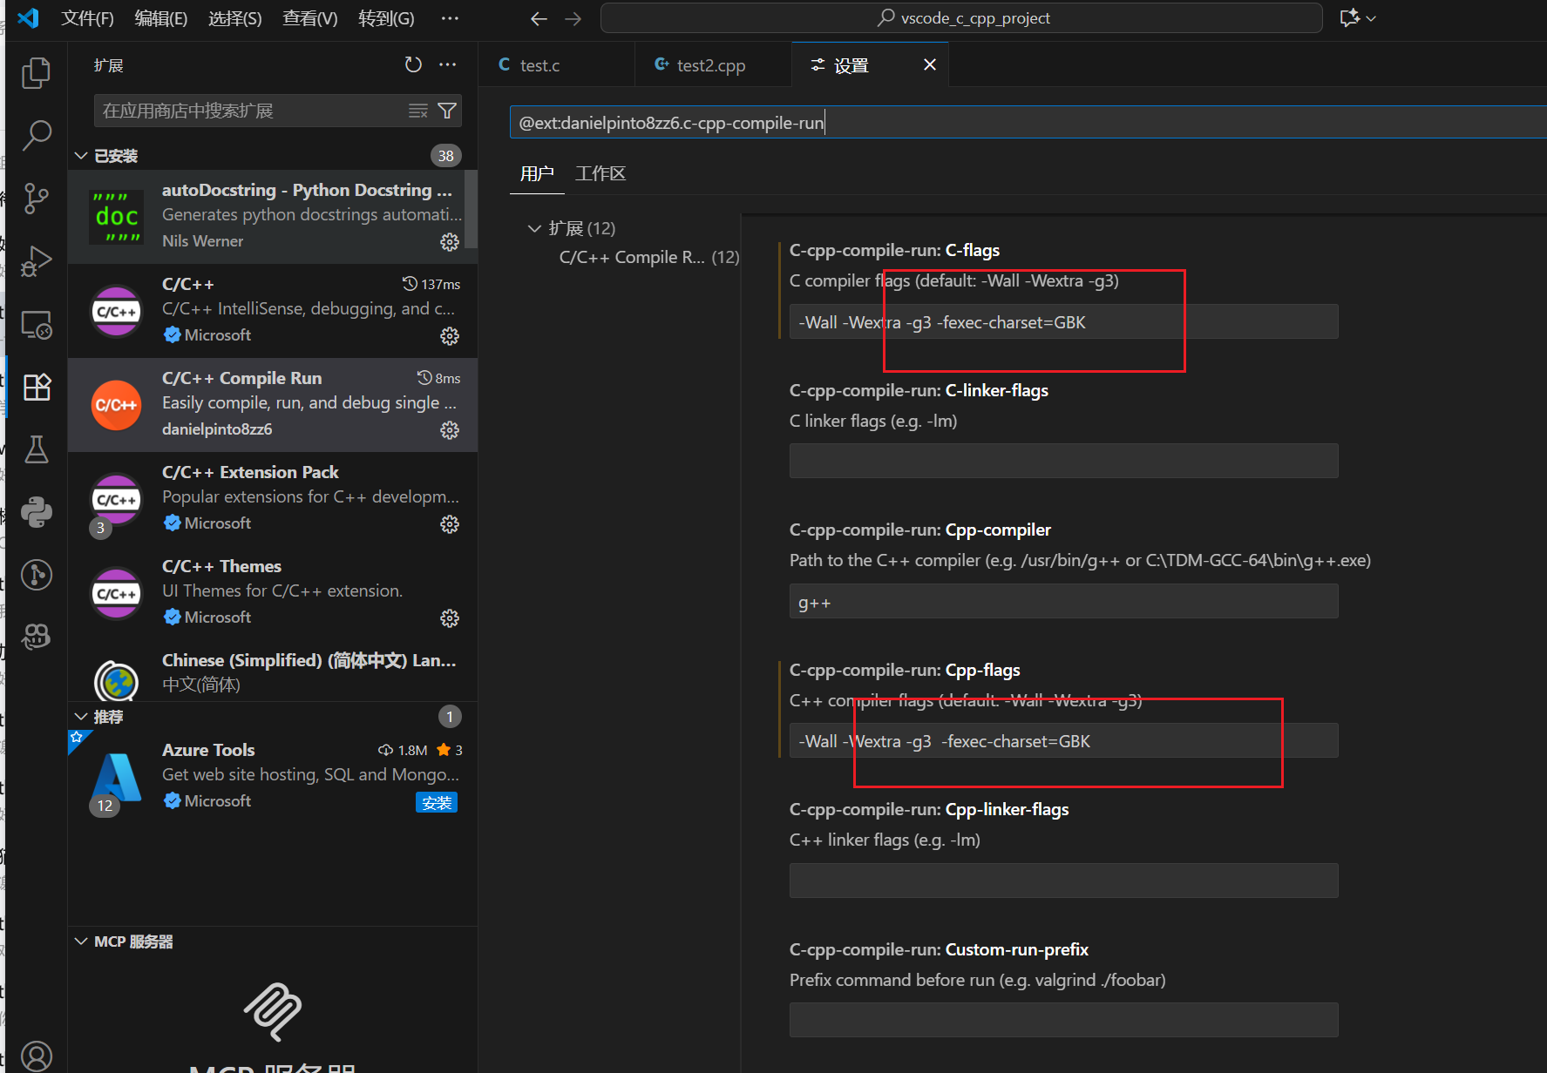The image size is (1547, 1073).
Task: Open the Python view in the activity bar
Action: click(x=36, y=512)
